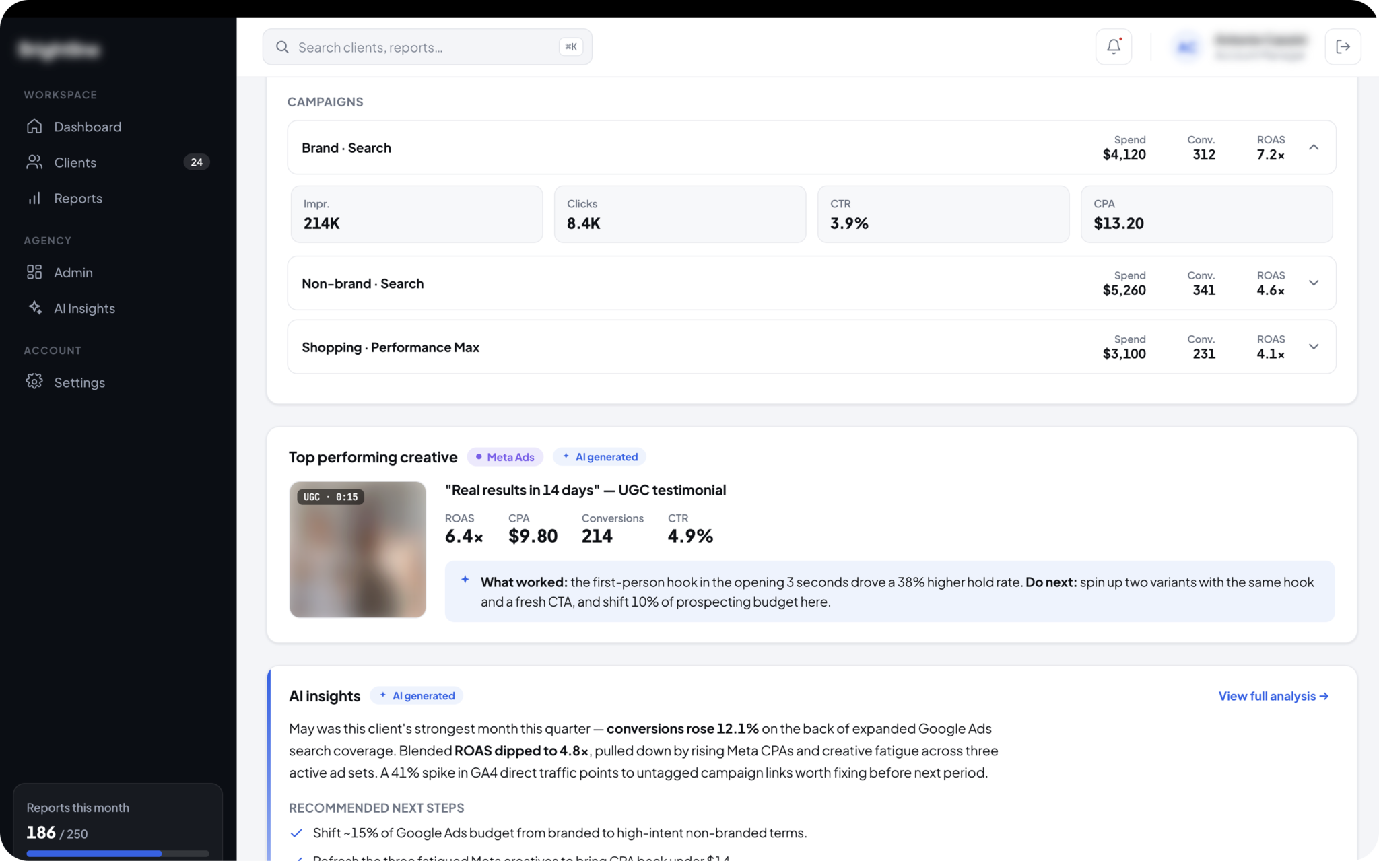The image size is (1379, 861).
Task: Click the 186 / 250 reports count
Action: [57, 833]
